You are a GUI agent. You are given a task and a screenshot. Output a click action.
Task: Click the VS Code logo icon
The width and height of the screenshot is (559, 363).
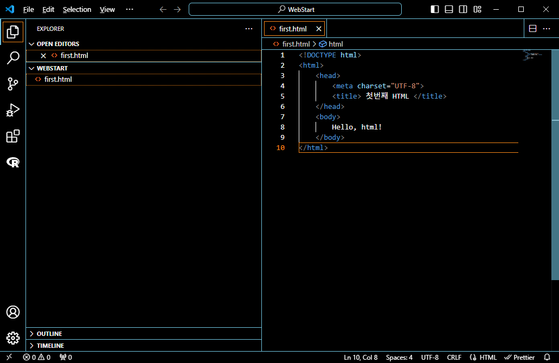pos(10,9)
